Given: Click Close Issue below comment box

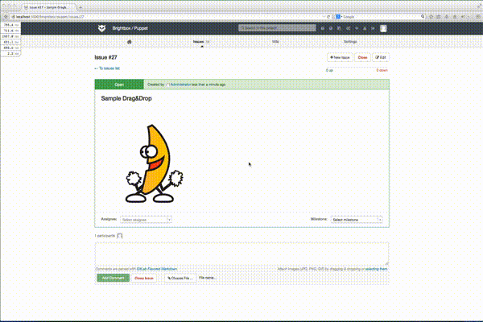Looking at the screenshot, I should [145, 278].
